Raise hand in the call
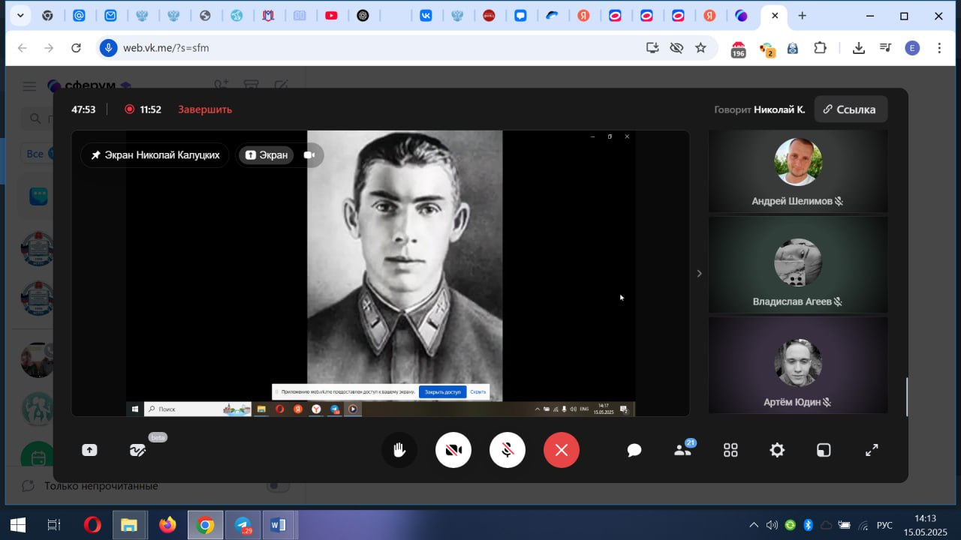961x540 pixels. pyautogui.click(x=399, y=450)
